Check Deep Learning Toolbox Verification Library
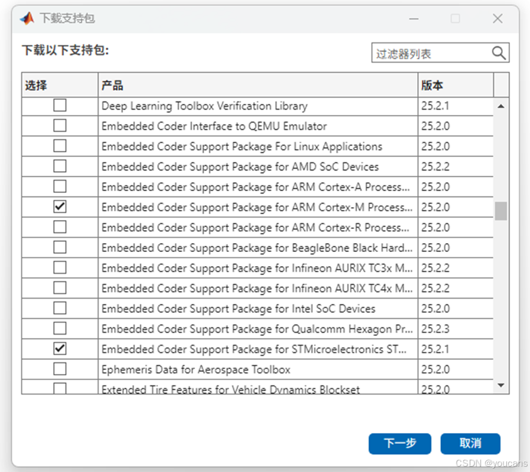Image resolution: width=530 pixels, height=472 pixels. point(60,106)
